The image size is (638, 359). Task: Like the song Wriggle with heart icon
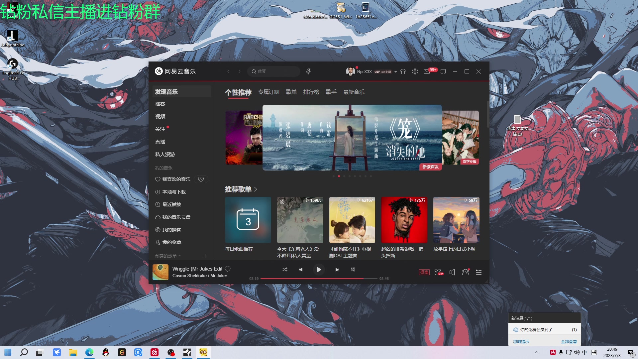228,269
